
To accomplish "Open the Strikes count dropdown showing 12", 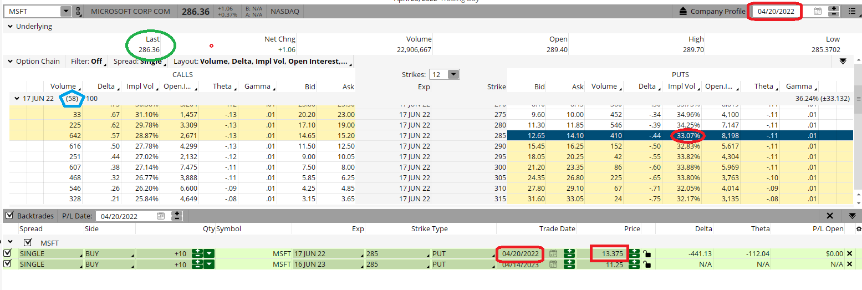I will (453, 74).
